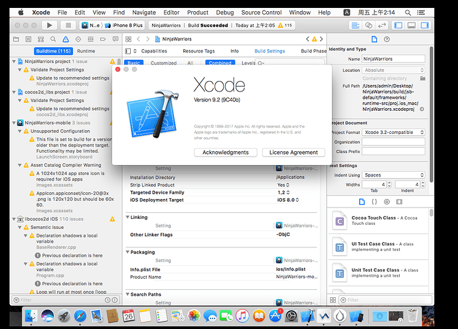The width and height of the screenshot is (458, 329).
Task: Collapse libcocos2d iOS issues group
Action: pos(14,219)
